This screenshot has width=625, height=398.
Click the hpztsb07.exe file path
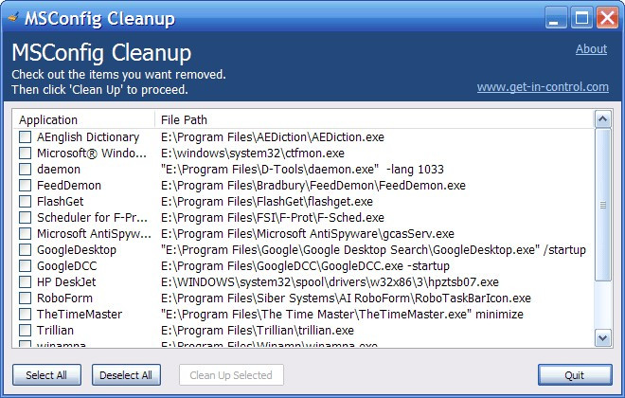tap(330, 282)
